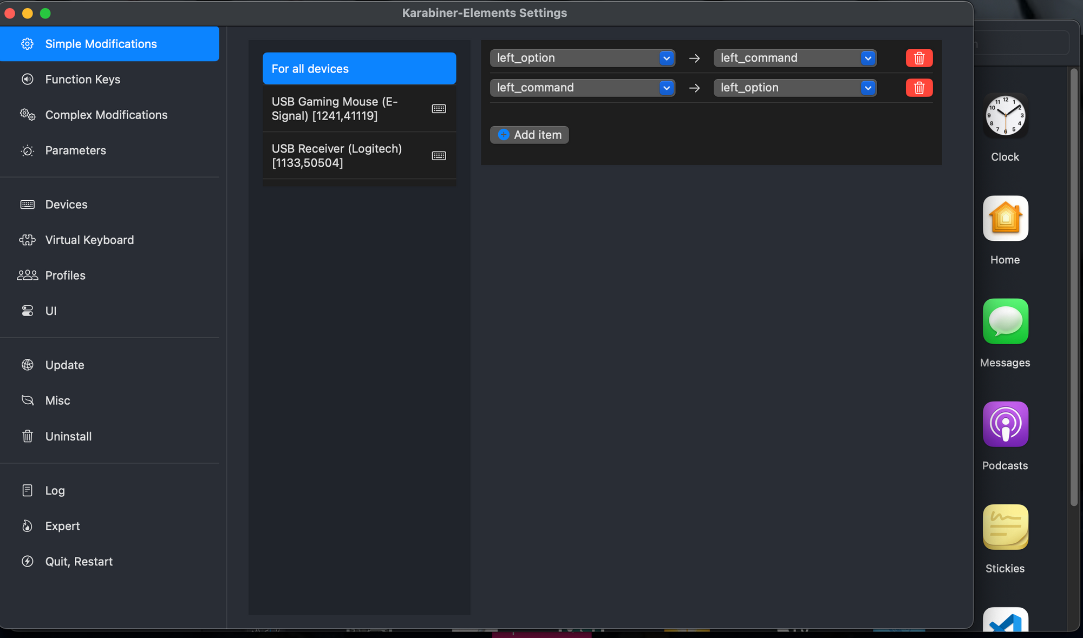1083x638 pixels.
Task: Click the Devices keyboard icon in sidebar
Action: (x=27, y=205)
